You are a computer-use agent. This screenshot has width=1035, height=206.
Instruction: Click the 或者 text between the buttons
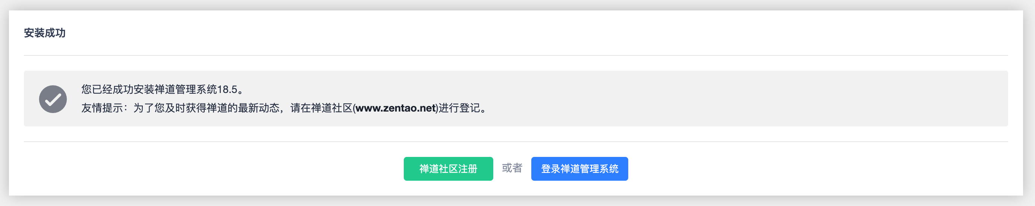[512, 168]
